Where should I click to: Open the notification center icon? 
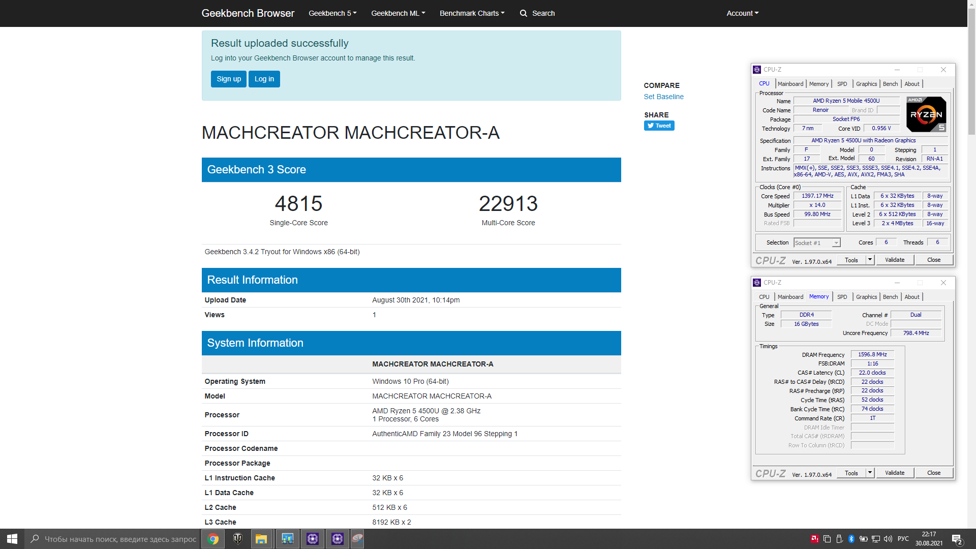coord(957,539)
